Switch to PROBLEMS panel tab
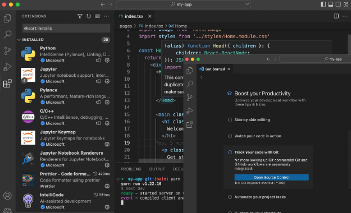Screen dimensions: 351x213 (131, 169)
